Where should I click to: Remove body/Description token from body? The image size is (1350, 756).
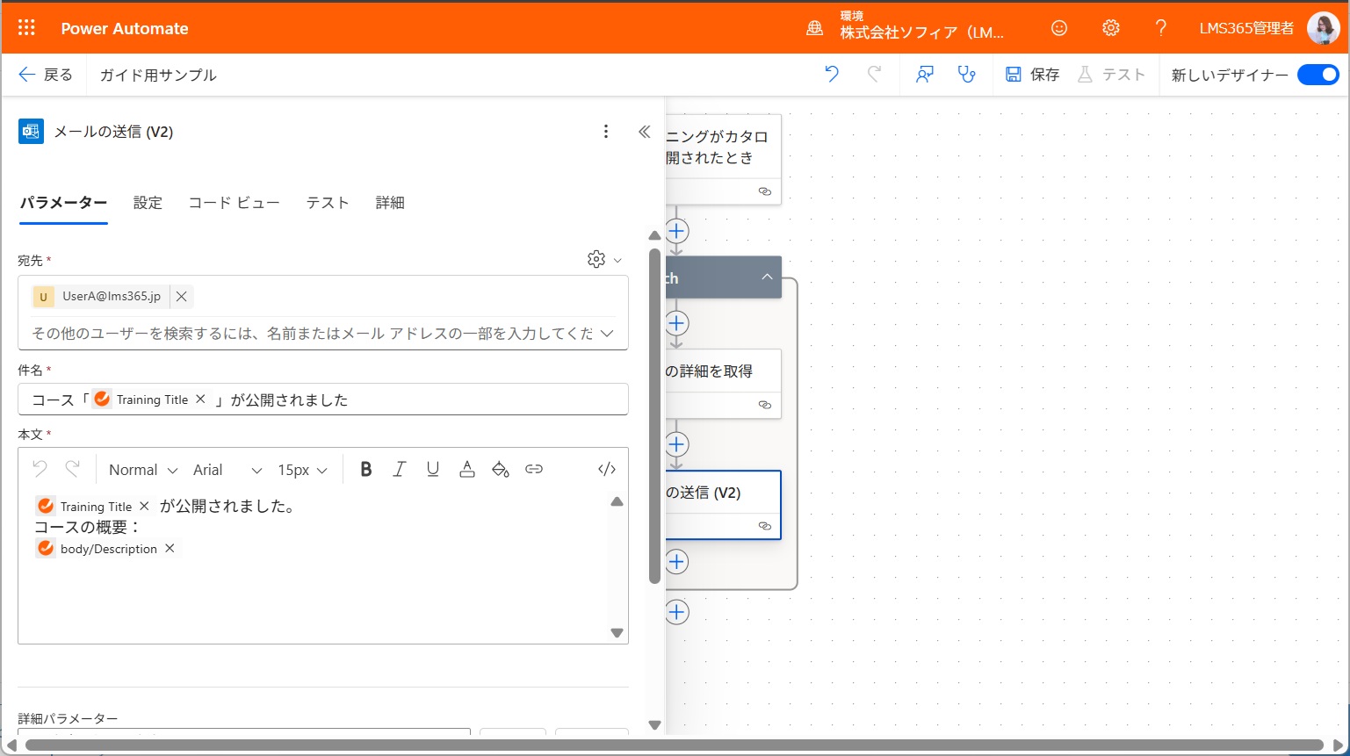tap(170, 548)
